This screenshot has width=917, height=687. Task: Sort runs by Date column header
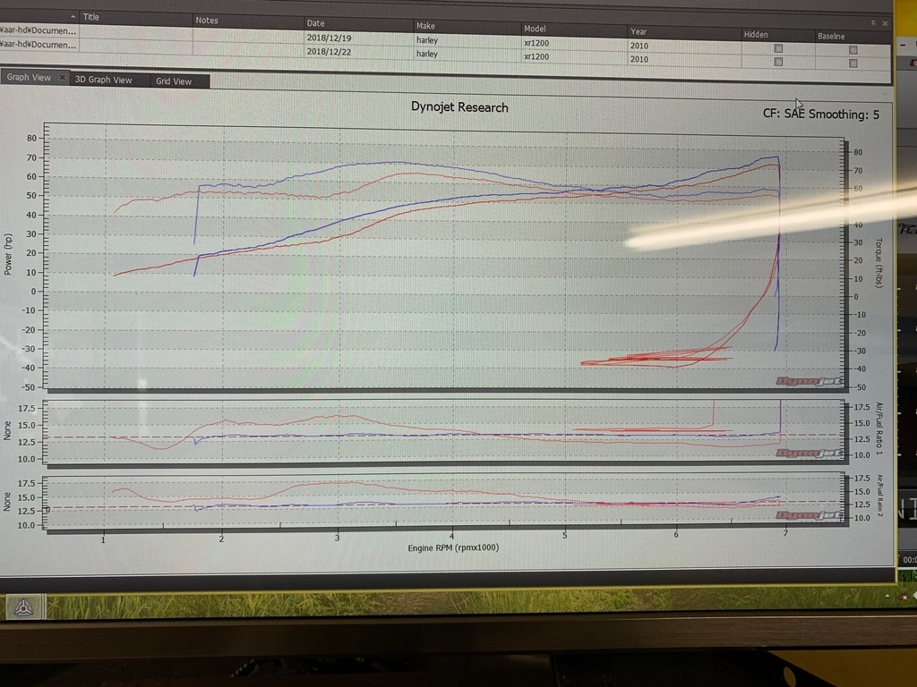(x=359, y=23)
